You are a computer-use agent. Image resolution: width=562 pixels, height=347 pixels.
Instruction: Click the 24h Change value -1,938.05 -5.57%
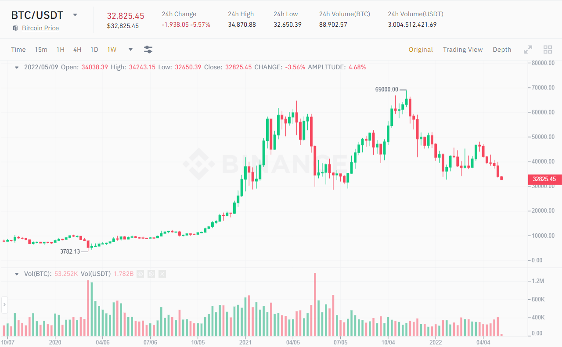click(186, 25)
